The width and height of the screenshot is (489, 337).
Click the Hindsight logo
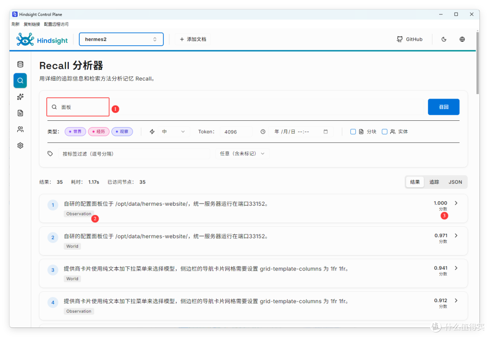click(42, 40)
